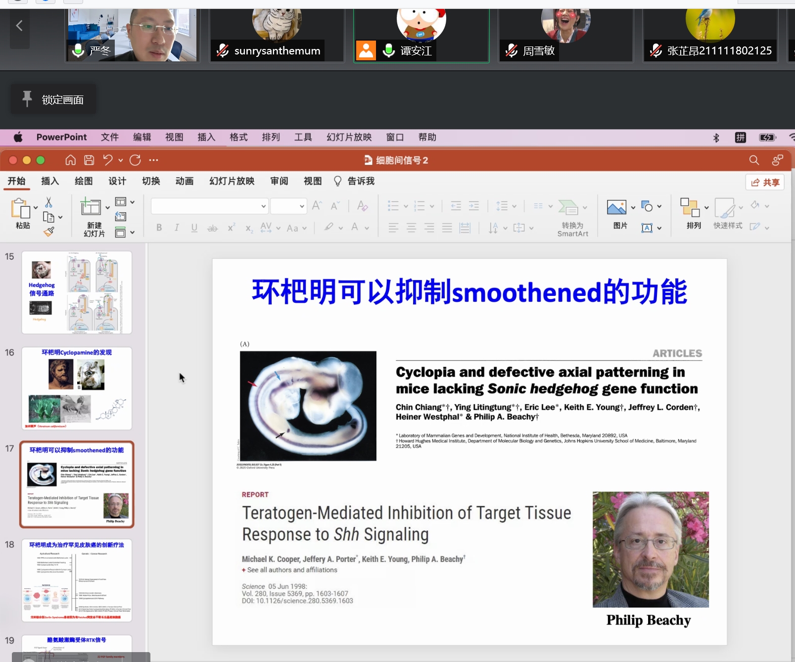Expand bulleted list style options
Image resolution: width=795 pixels, height=662 pixels.
tap(406, 206)
